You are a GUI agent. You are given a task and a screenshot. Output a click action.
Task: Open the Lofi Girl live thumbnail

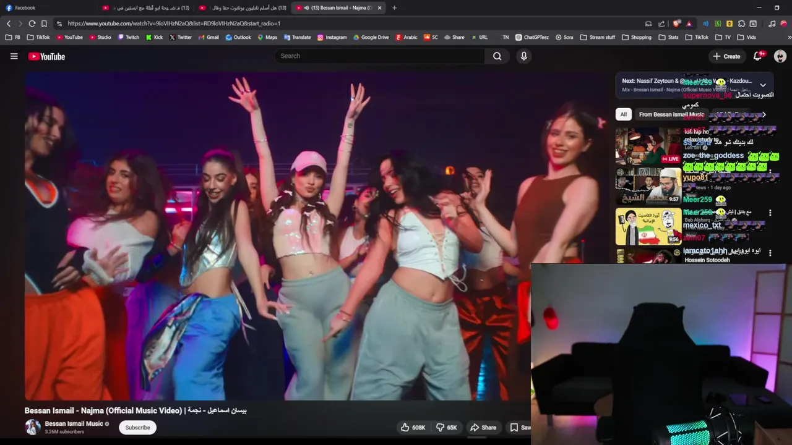click(x=648, y=146)
